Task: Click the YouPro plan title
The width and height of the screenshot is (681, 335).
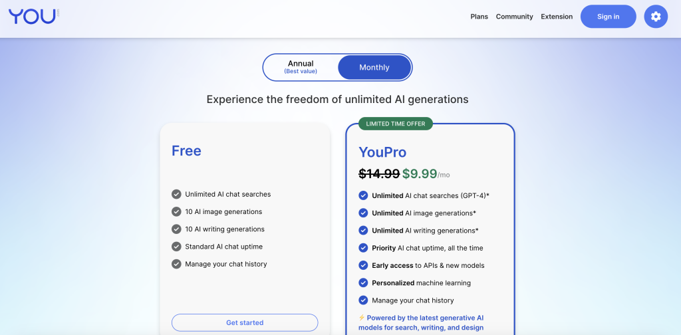Action: (x=382, y=152)
